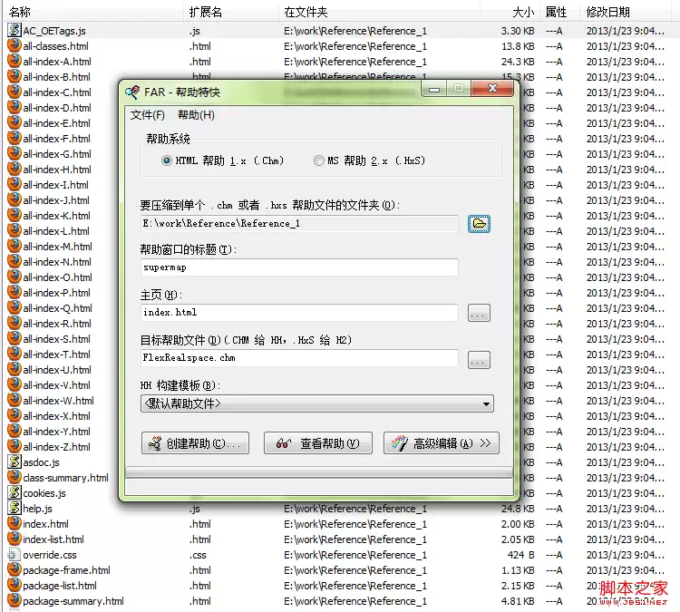This screenshot has height=612, width=680.
Task: Select the file name all-index-T.html
Action: click(57, 355)
